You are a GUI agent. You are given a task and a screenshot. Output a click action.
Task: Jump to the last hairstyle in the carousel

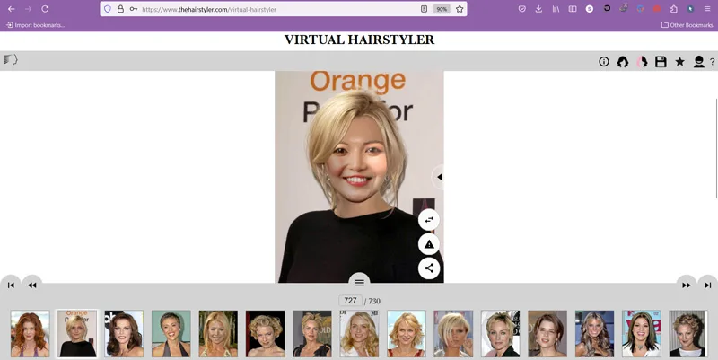[707, 285]
